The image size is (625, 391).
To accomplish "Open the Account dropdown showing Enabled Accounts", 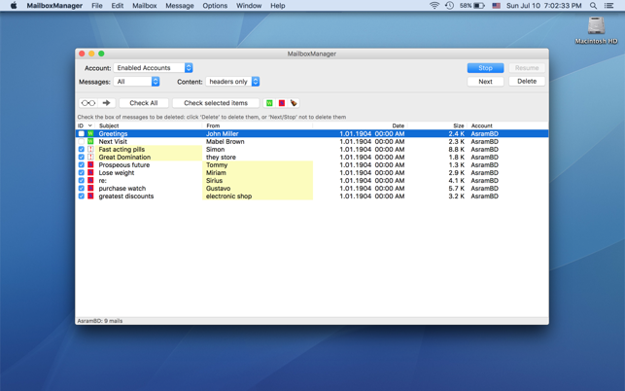I will point(155,68).
